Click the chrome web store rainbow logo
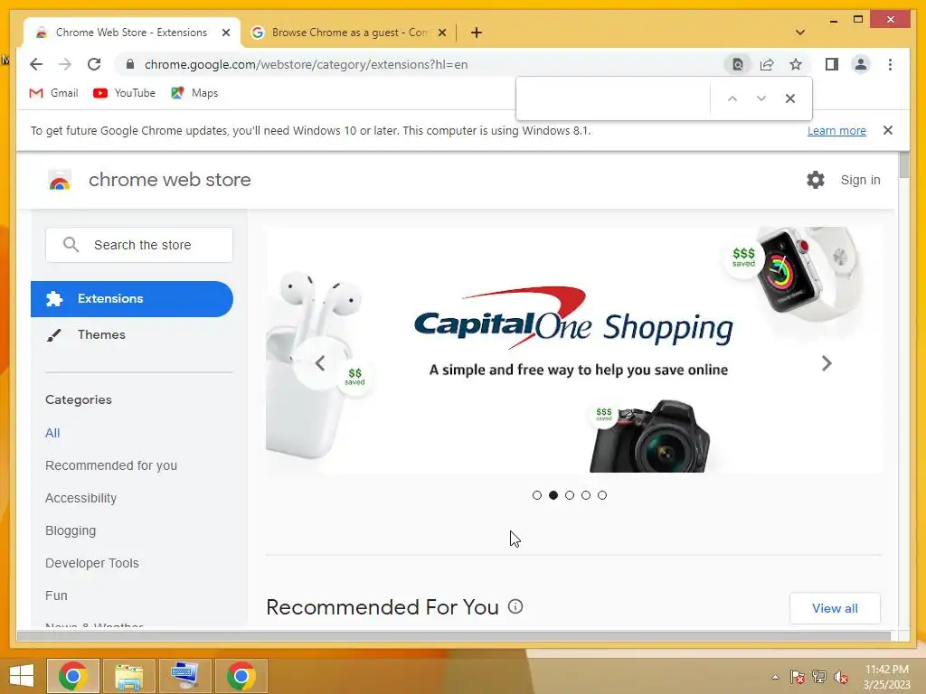The width and height of the screenshot is (926, 694). click(59, 181)
